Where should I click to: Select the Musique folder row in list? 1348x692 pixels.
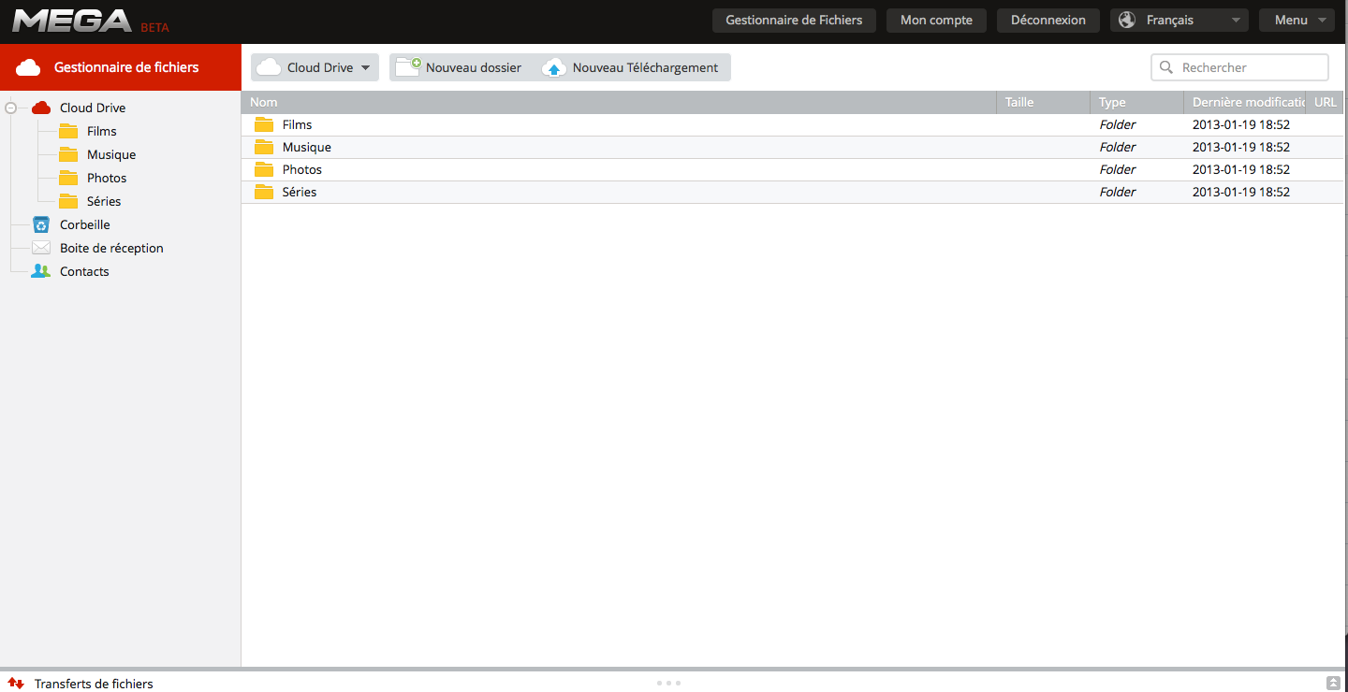(307, 147)
